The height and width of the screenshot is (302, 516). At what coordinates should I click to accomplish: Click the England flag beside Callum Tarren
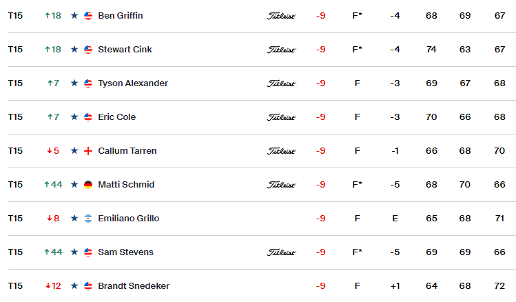pos(88,151)
